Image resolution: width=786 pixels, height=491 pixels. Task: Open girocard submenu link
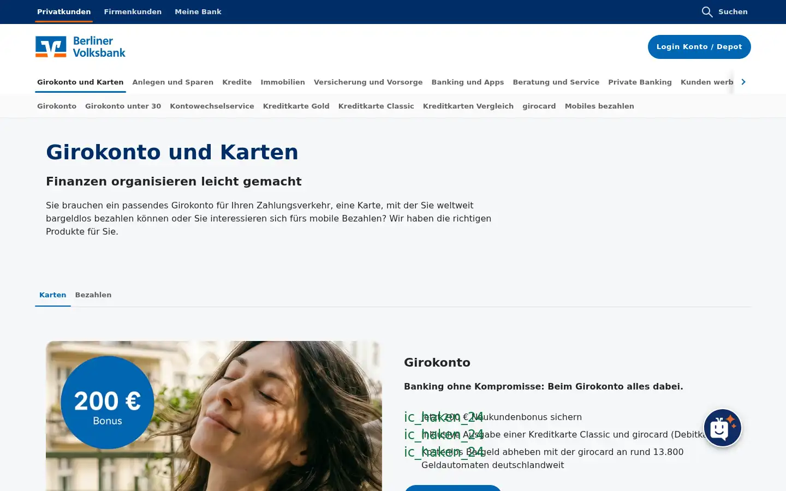[539, 106]
